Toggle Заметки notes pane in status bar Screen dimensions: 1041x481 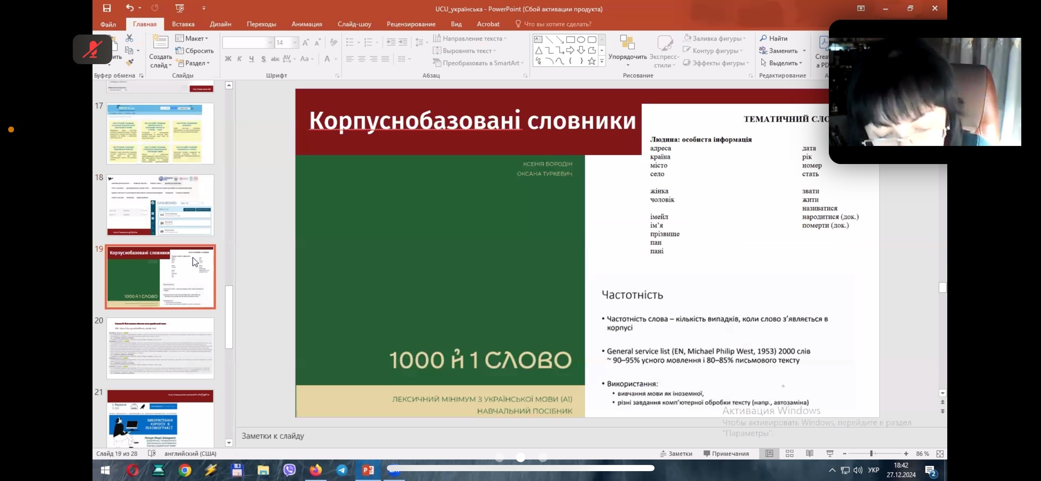[676, 453]
